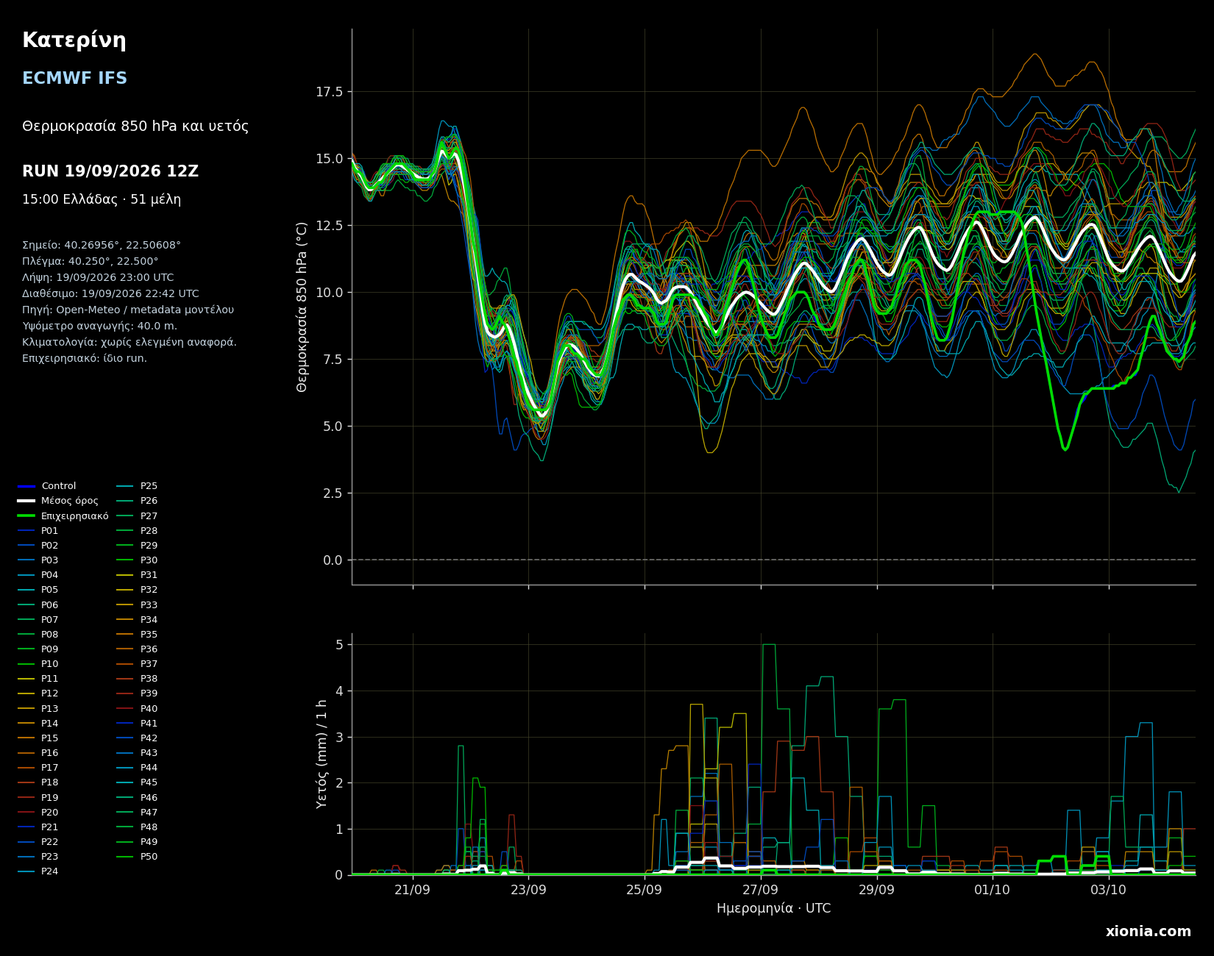This screenshot has height=956, width=1214.
Task: Select the Μέσος όρος legend entry
Action: point(58,501)
